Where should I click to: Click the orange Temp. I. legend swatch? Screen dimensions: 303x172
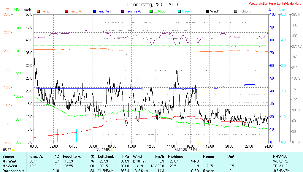38,11
